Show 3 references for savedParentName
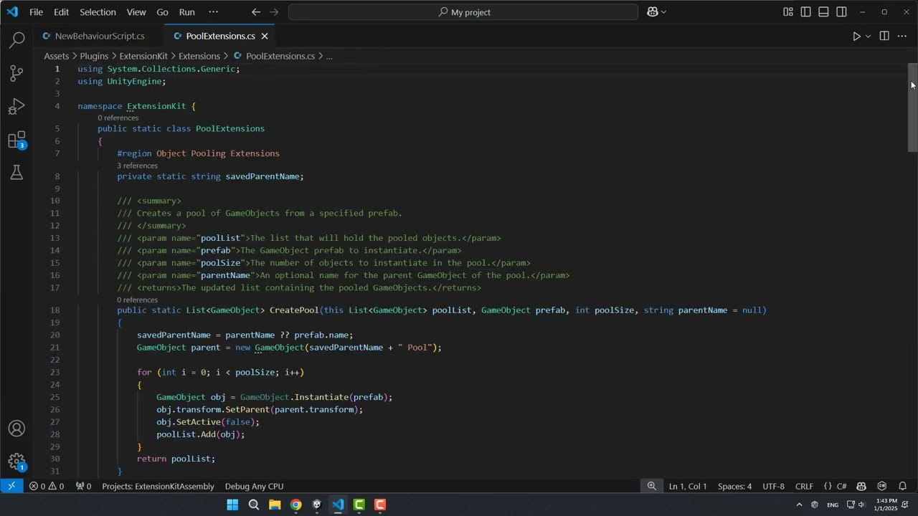Viewport: 918px width, 516px height. click(137, 166)
